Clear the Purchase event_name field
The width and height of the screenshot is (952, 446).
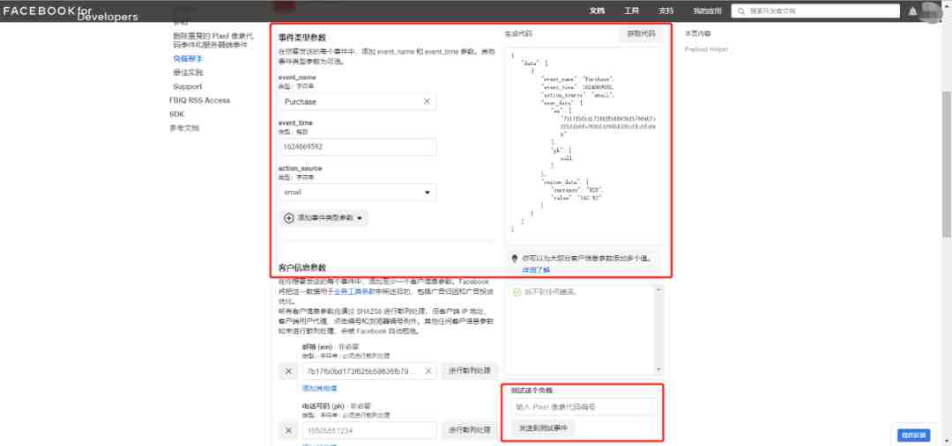coord(427,102)
